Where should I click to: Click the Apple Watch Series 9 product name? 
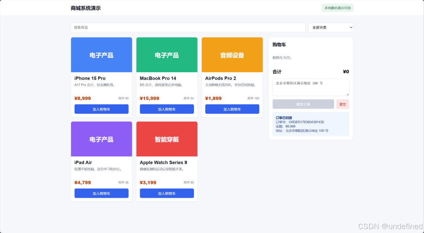coord(163,162)
